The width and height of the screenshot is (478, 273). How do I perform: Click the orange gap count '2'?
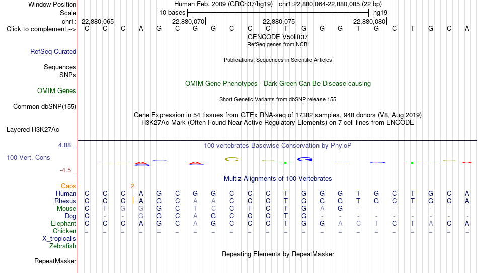[x=132, y=186]
